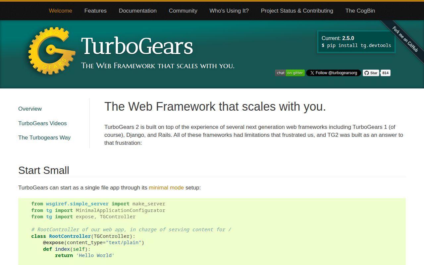The image size is (424, 265).
Task: Open Project Status & Contributing
Action: 297,11
